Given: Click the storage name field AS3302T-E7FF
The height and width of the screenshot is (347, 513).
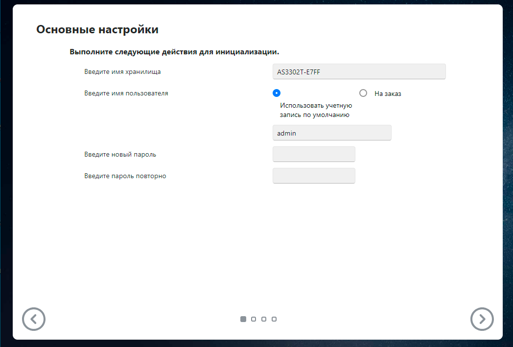Looking at the screenshot, I should pyautogui.click(x=359, y=71).
